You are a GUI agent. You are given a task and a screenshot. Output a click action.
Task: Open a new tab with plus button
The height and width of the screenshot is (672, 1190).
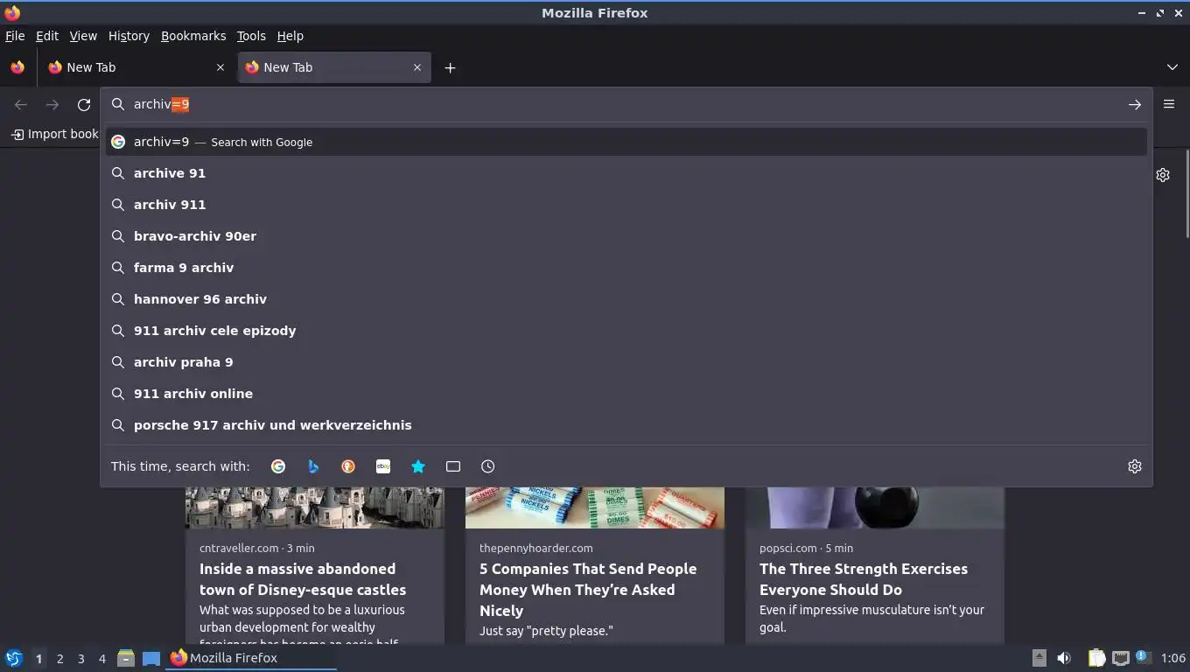point(450,67)
